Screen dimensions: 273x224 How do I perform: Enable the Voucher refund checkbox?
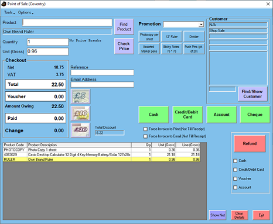(236, 178)
